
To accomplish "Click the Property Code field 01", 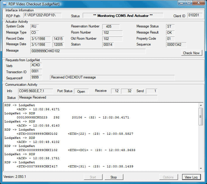I will (170, 39).
